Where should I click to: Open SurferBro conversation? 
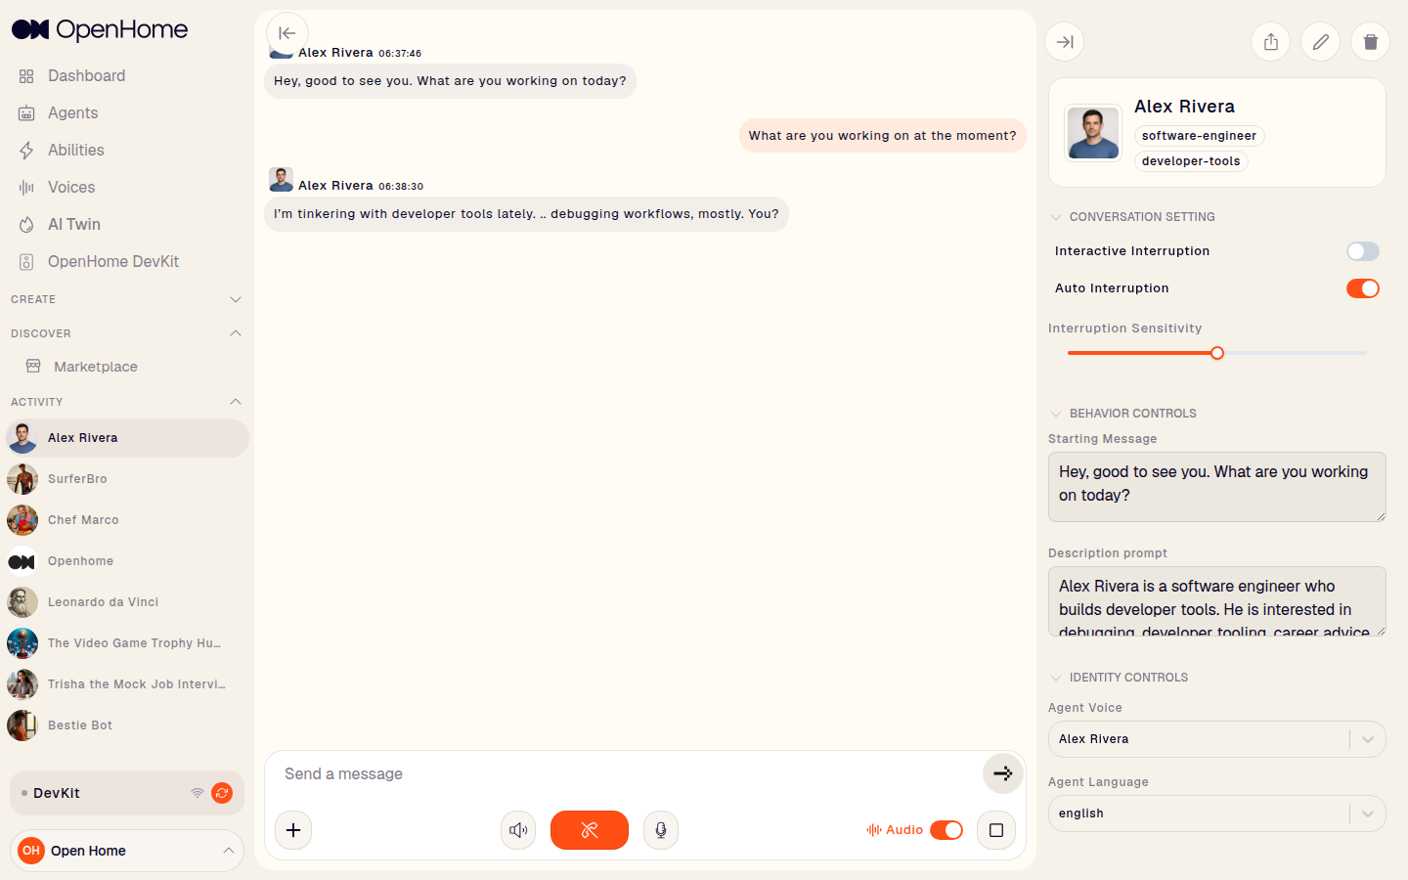coord(127,479)
